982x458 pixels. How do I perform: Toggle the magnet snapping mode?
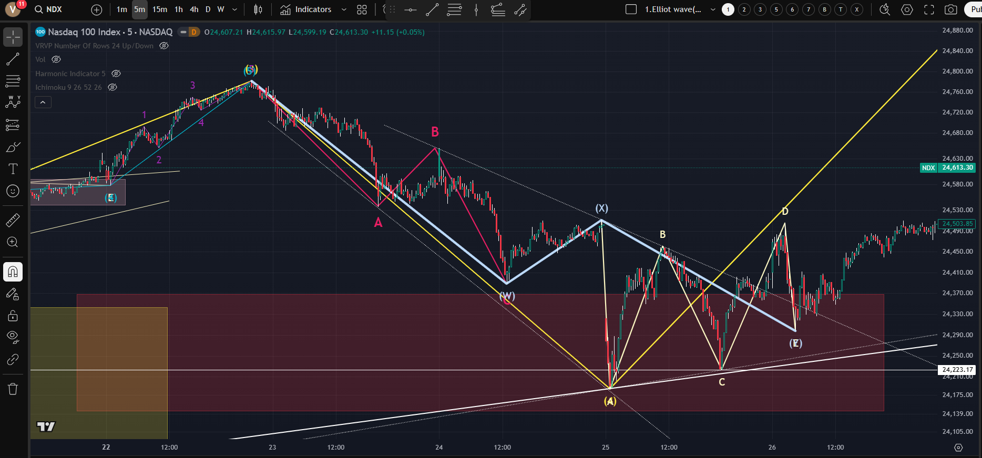point(13,272)
